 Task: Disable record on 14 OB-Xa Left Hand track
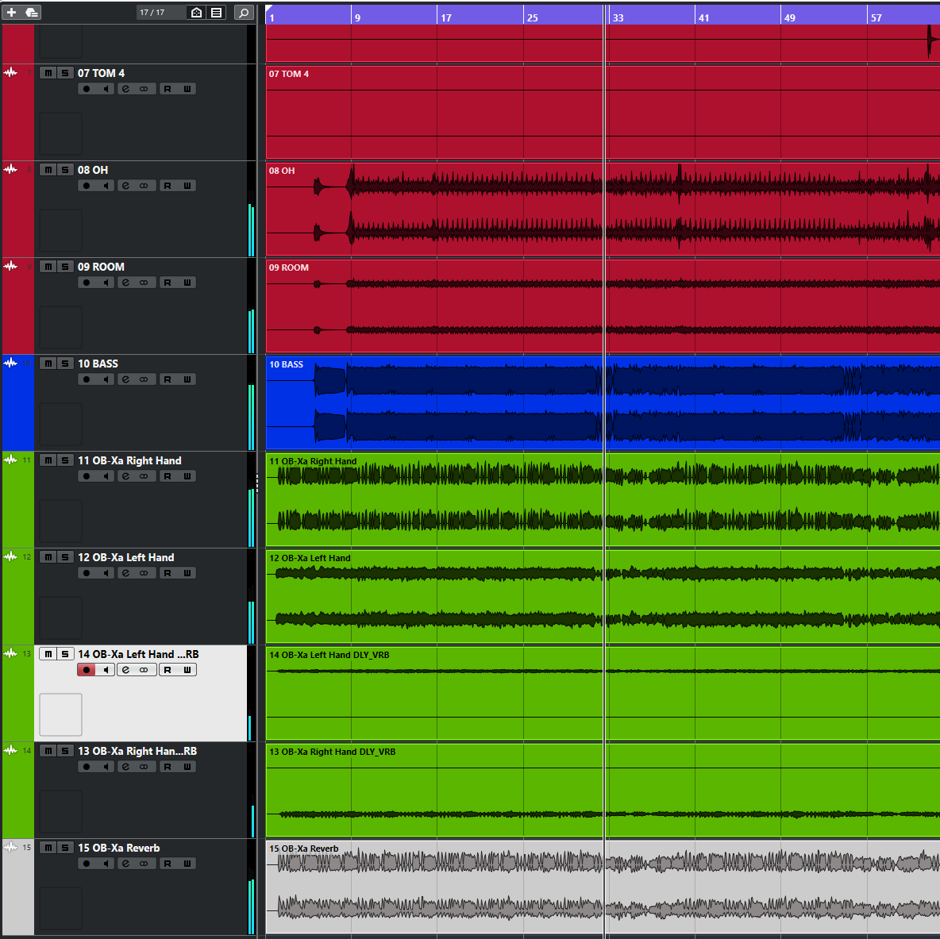(87, 670)
